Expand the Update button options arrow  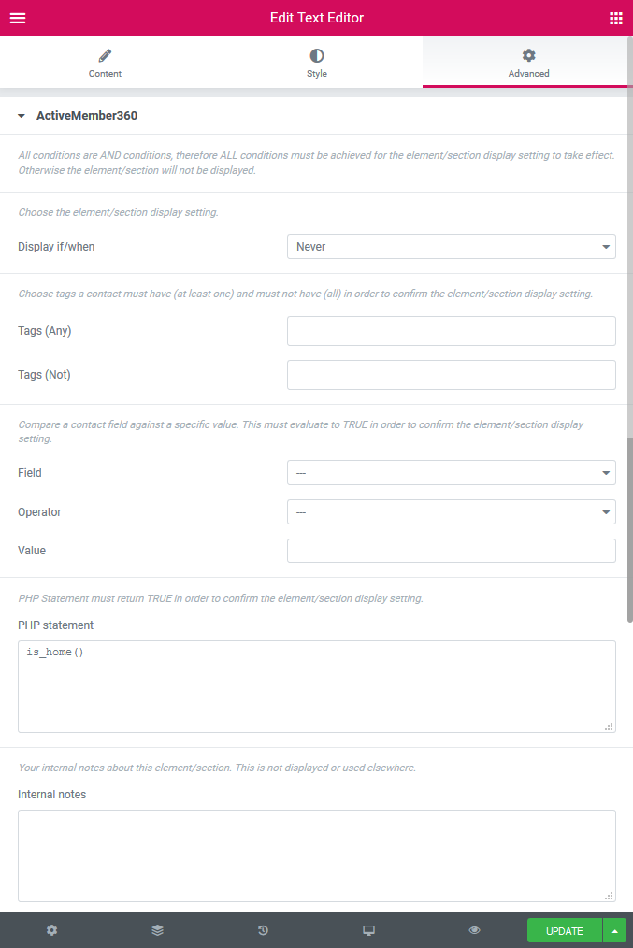pyautogui.click(x=614, y=930)
